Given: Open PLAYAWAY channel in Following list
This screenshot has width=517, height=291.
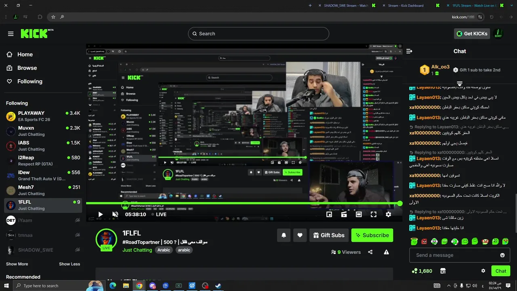Looking at the screenshot, I should (43, 116).
